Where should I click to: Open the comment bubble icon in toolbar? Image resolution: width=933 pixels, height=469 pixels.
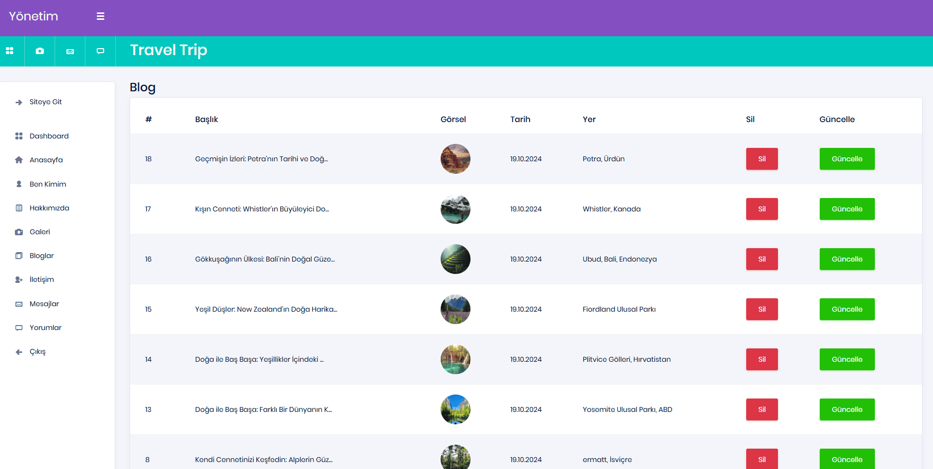[x=100, y=51]
